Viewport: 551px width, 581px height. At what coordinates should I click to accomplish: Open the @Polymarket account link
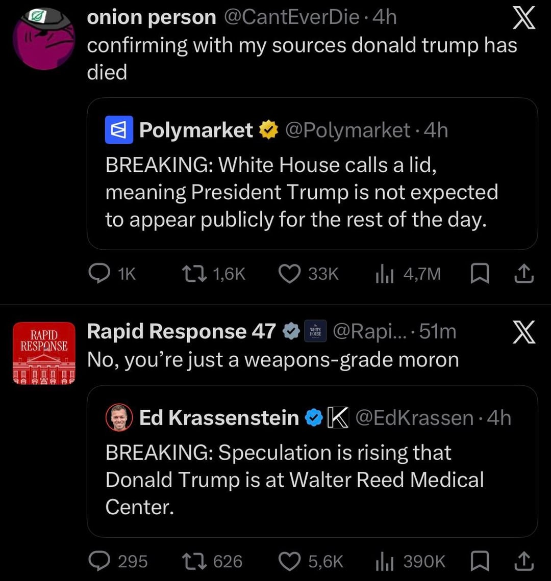click(348, 130)
